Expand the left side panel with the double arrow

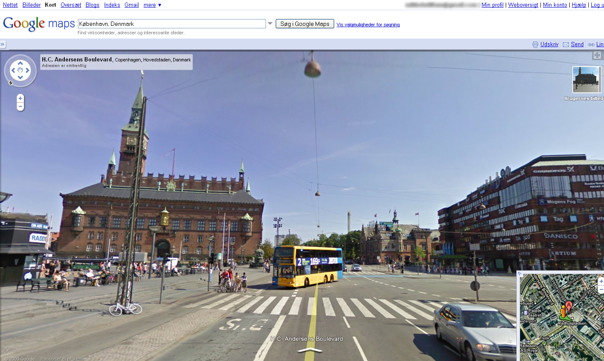[x=3, y=44]
